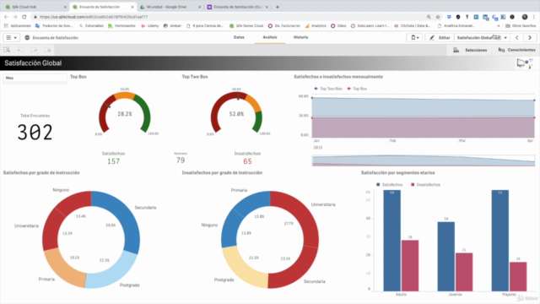
Task: Open the Mes filter pane
Action: [35, 79]
